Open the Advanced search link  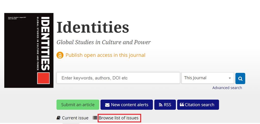pos(227,88)
